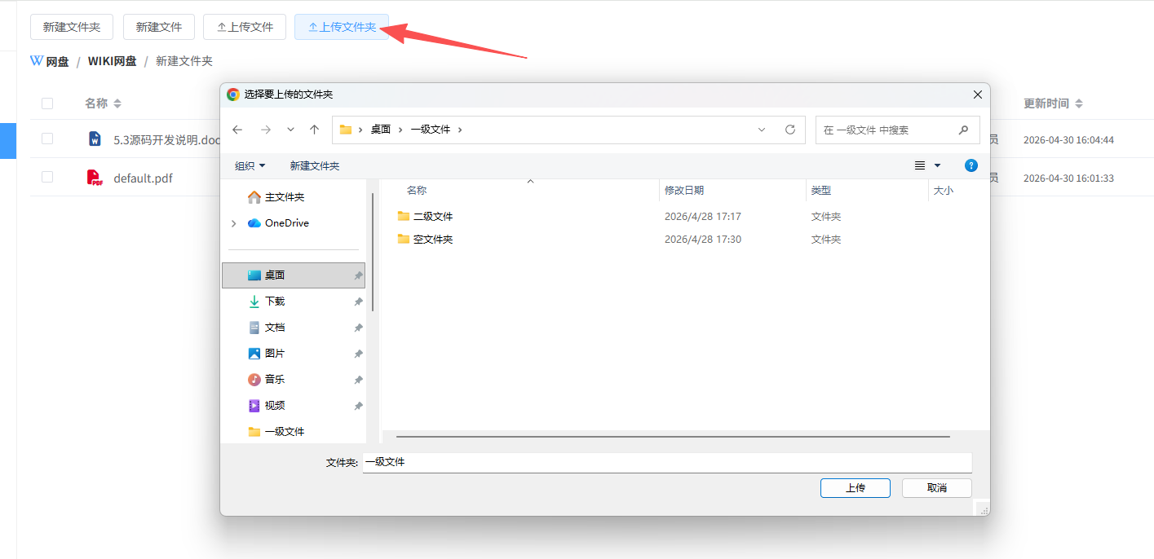
Task: Click the PDF icon of default.pdf
Action: tap(95, 178)
